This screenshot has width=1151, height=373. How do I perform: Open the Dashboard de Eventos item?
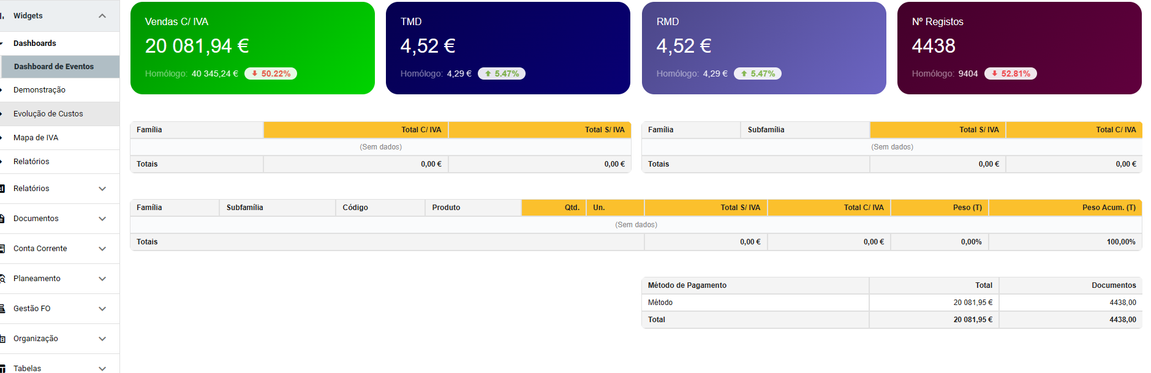[54, 67]
